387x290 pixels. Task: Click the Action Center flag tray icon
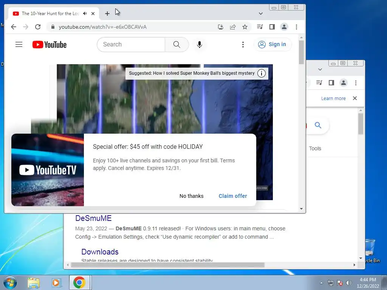pyautogui.click(x=340, y=283)
